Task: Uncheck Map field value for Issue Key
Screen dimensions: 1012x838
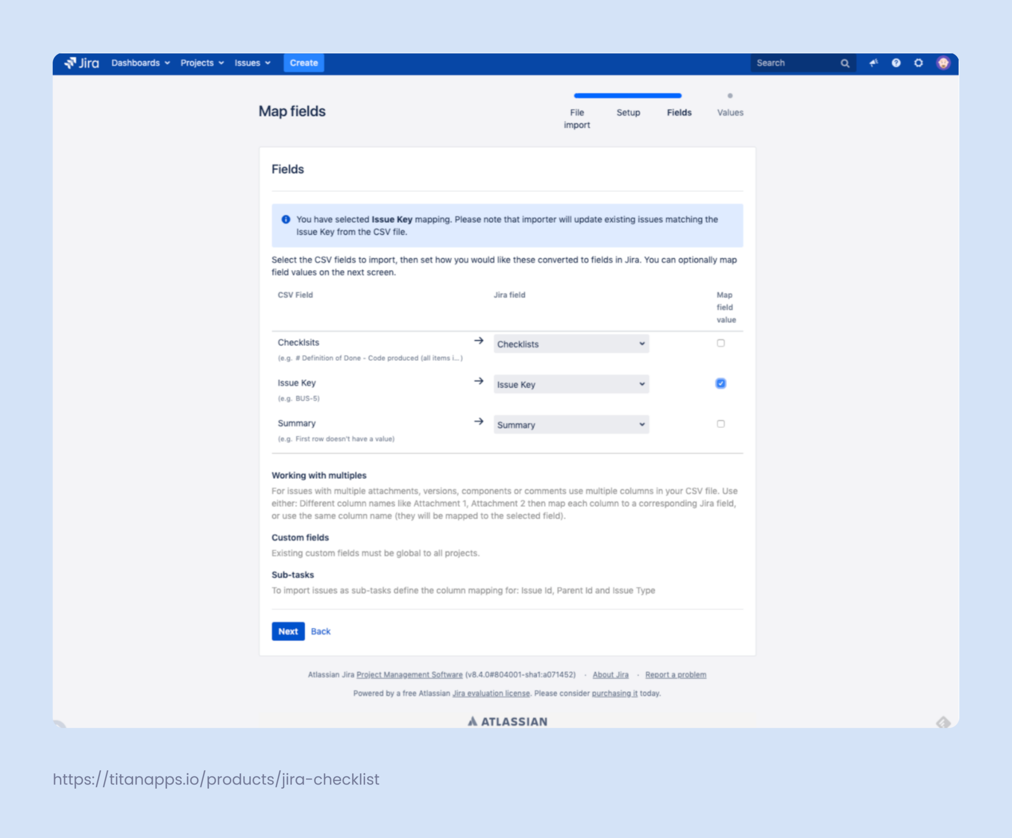Action: click(721, 383)
